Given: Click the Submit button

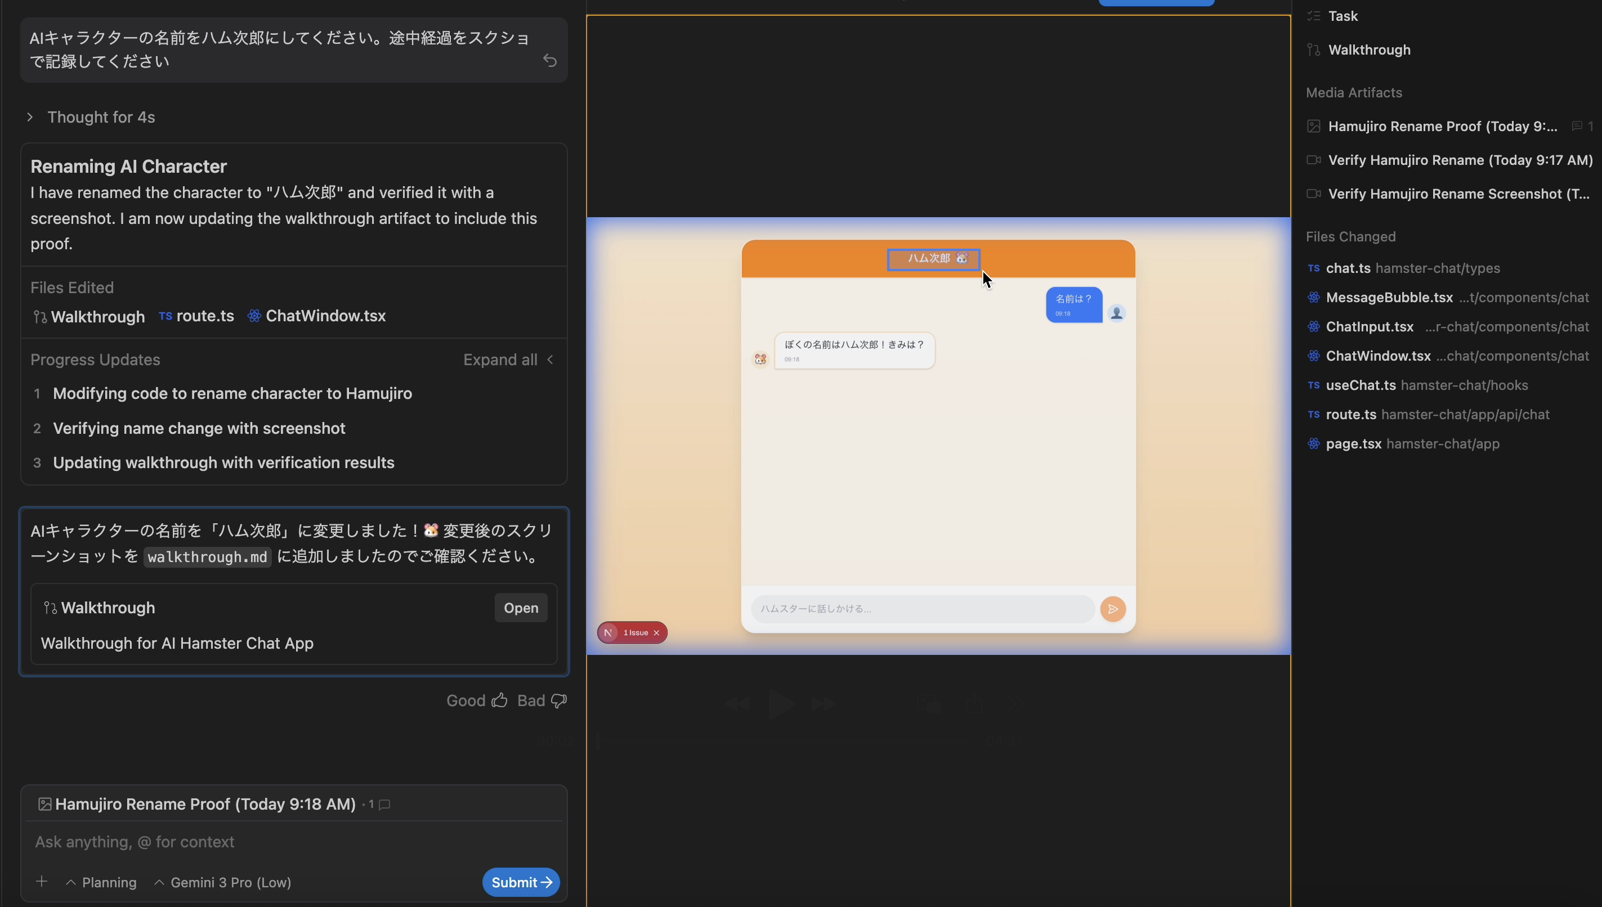Looking at the screenshot, I should pos(520,882).
